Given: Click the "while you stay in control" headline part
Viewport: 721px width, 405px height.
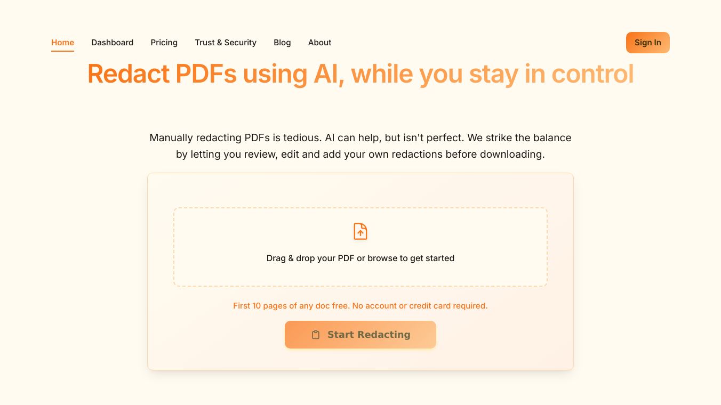Looking at the screenshot, I should click(492, 74).
